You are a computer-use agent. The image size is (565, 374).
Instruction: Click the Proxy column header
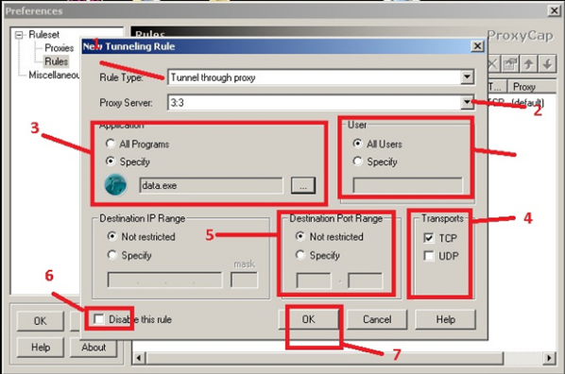tap(532, 87)
